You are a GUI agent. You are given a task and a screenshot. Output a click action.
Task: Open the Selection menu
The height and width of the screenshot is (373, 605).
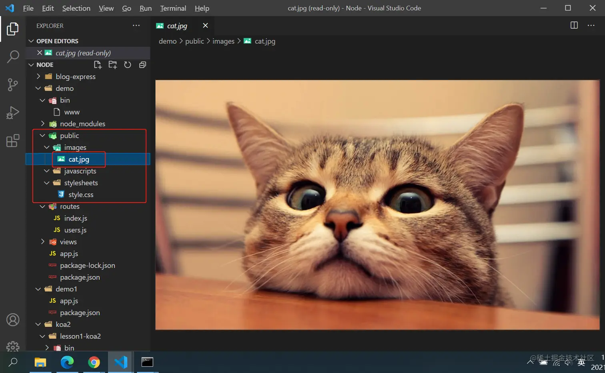pos(76,8)
